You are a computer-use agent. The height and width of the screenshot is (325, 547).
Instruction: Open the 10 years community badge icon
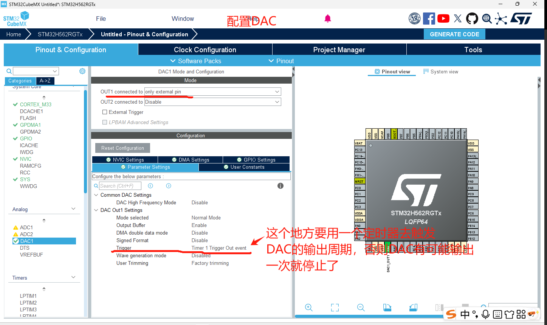(x=415, y=18)
